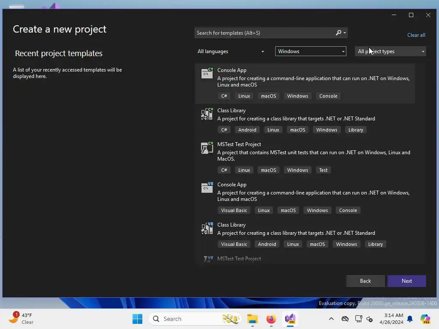Select the Visual Basic Class Library title
Screen dimensions: 439x329
click(231, 225)
